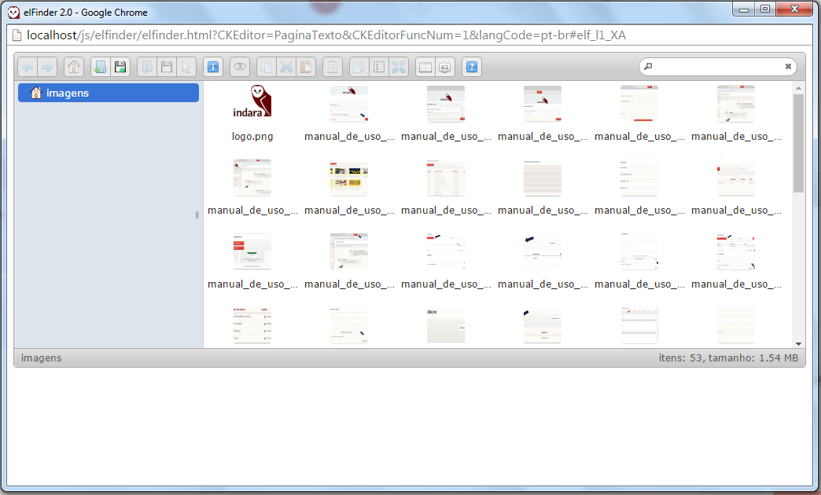Navigate forward using the forward arrow
This screenshot has height=495, width=821.
[48, 67]
